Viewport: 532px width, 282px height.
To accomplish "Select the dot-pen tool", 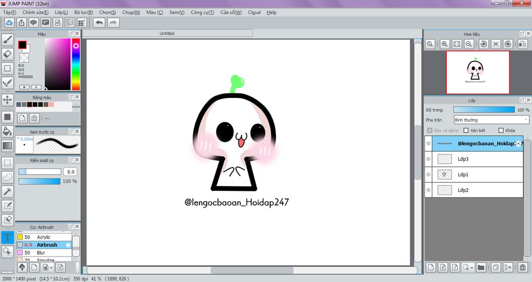I will [x=7, y=83].
